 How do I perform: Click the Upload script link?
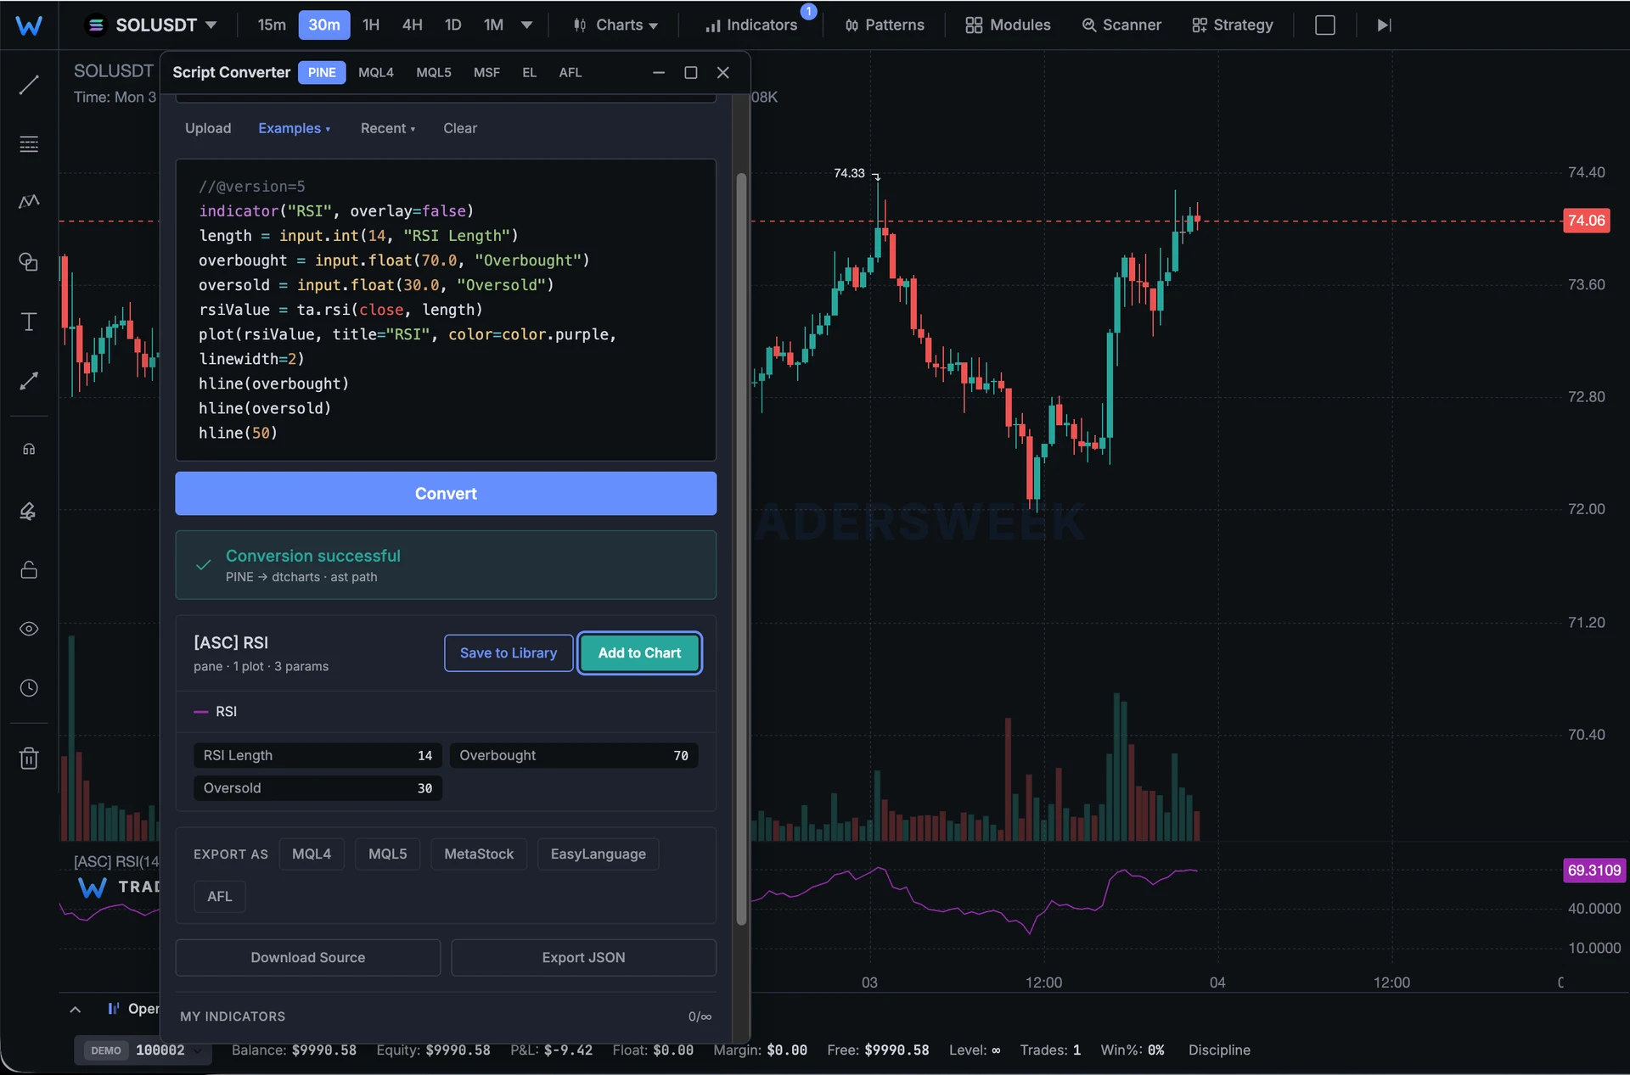[x=208, y=128]
